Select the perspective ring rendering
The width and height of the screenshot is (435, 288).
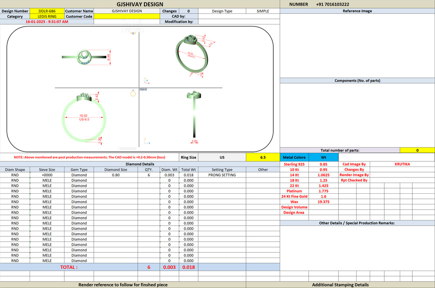pyautogui.click(x=194, y=55)
